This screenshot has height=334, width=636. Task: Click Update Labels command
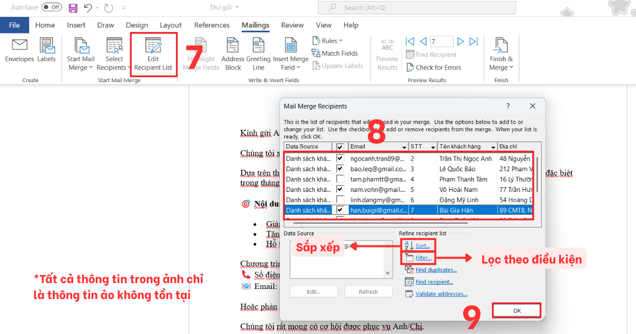338,66
